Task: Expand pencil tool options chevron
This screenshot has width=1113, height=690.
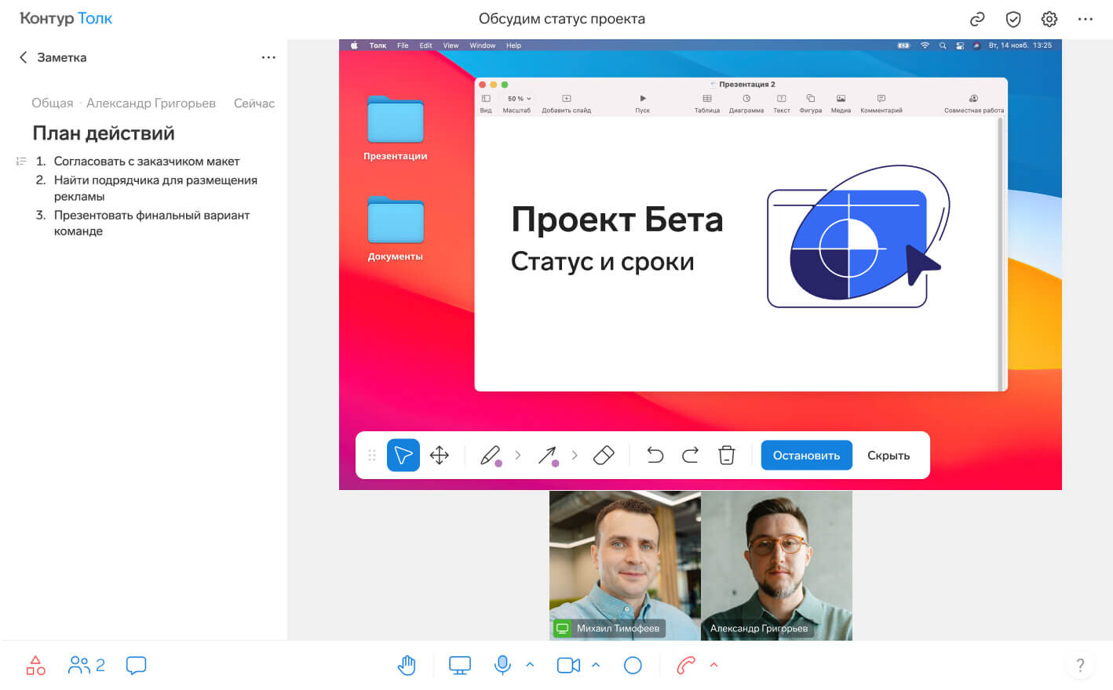Action: [x=518, y=455]
